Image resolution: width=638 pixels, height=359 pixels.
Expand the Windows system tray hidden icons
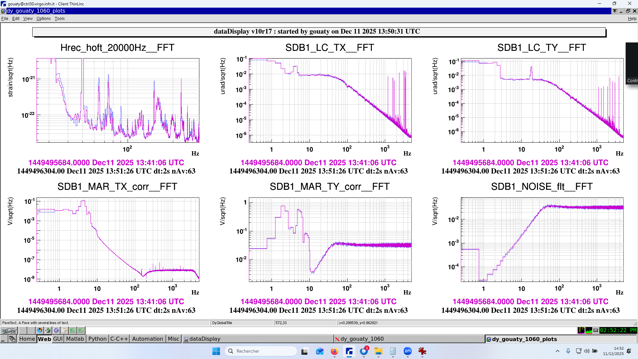pyautogui.click(x=558, y=351)
